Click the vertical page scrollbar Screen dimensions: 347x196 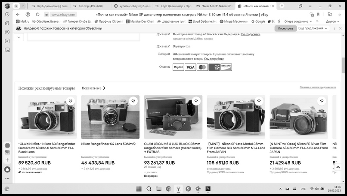pyautogui.click(x=343, y=64)
